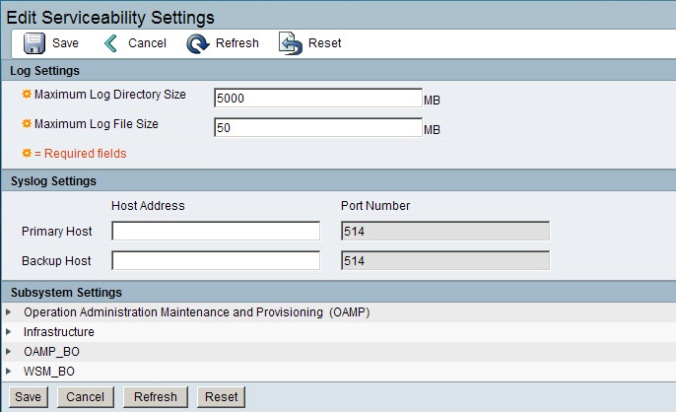The image size is (676, 412).
Task: Select the Infrastructure subsystem label
Action: (x=59, y=332)
